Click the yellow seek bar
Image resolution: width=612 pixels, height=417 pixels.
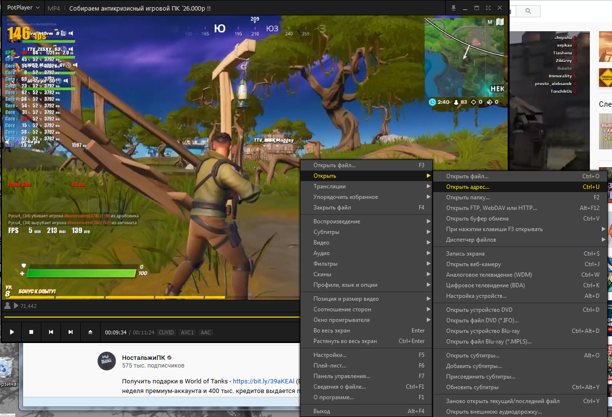(144, 317)
